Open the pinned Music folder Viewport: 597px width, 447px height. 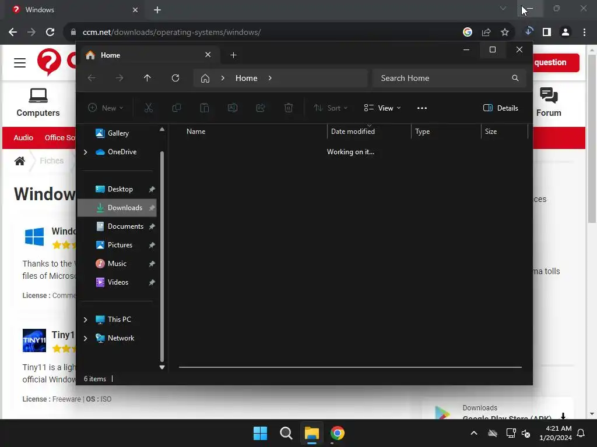[117, 264]
